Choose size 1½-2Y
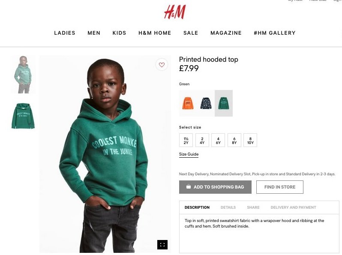 [186, 140]
